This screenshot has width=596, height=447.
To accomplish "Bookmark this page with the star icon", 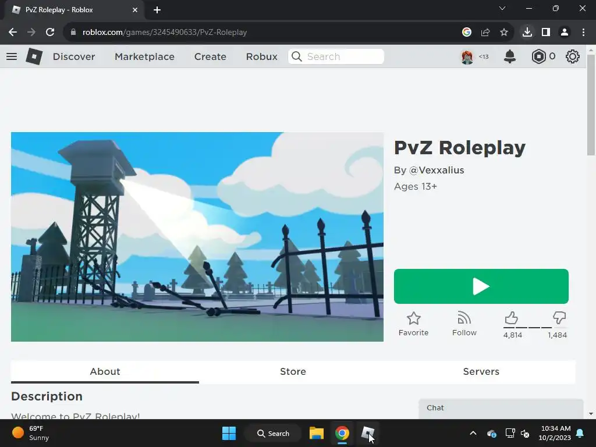I will (504, 33).
